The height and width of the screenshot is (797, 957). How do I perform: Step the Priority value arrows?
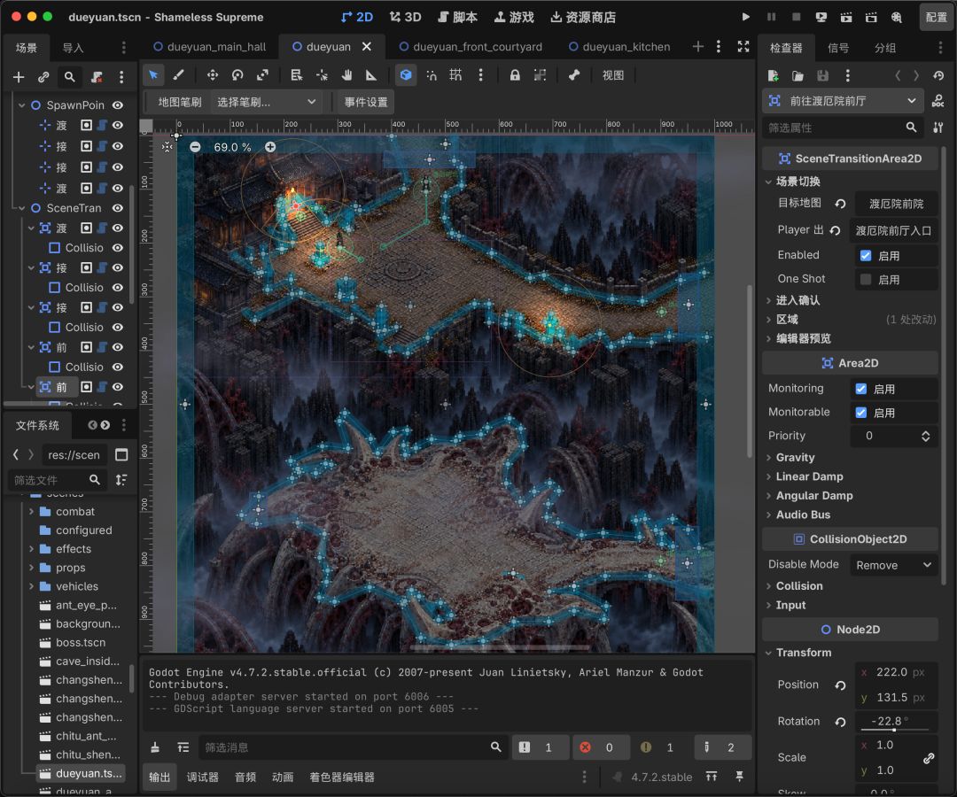(x=925, y=436)
